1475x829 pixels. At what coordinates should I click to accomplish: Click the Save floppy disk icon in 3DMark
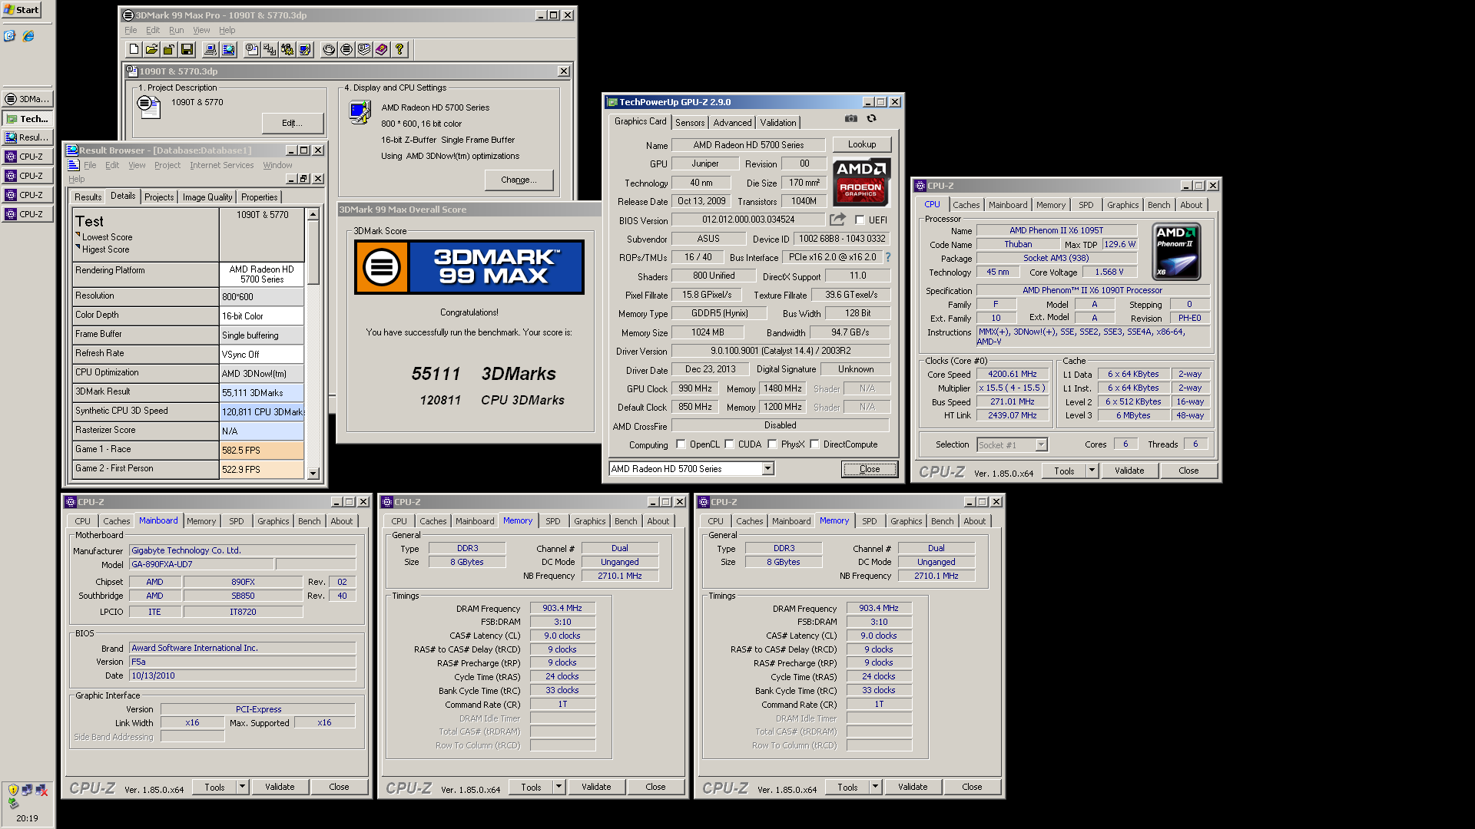[x=187, y=50]
